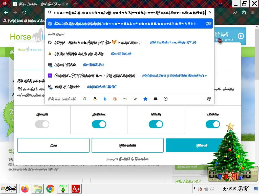Viewport: 259px width, 194px height.
Task: Click the decorated Christmas tree desktop widget
Action: point(230,152)
